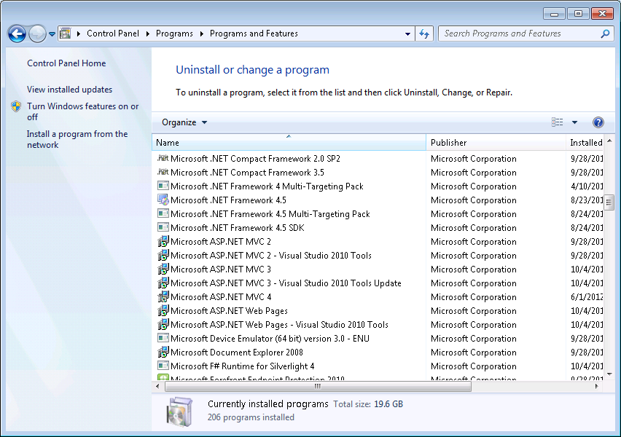The image size is (621, 437).
Task: Open Control Panel Home link
Action: point(66,63)
